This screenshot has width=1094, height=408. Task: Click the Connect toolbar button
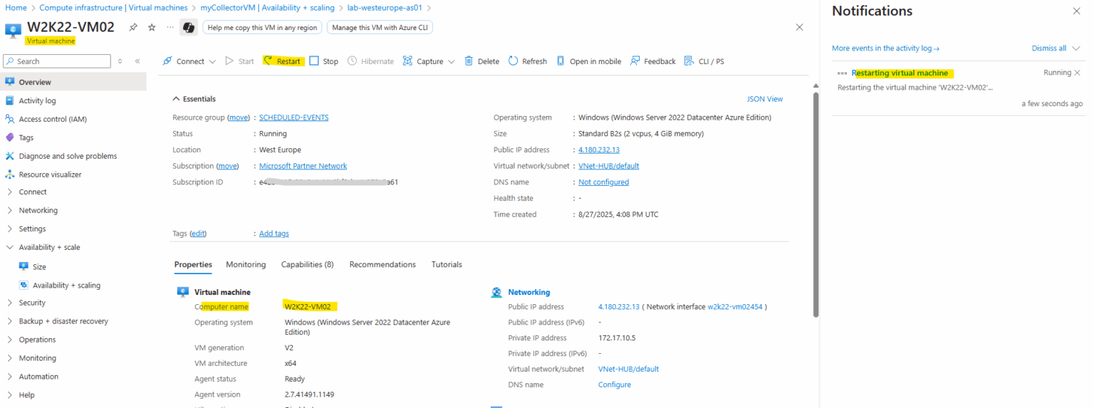coord(183,61)
